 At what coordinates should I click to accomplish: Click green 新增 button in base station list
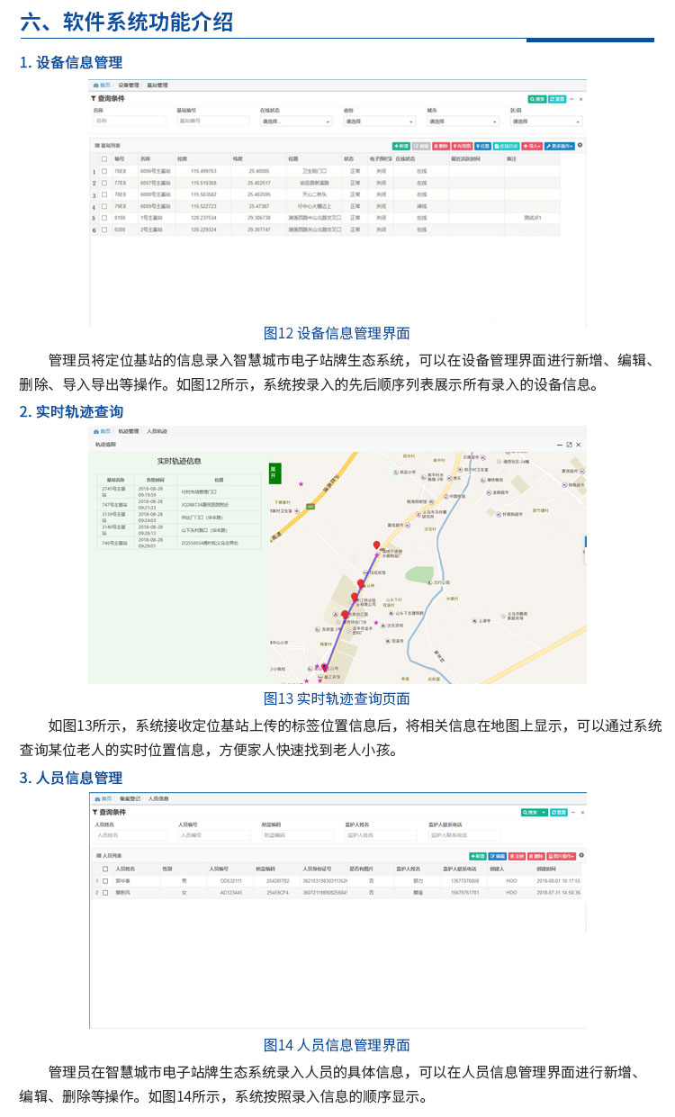[x=401, y=145]
